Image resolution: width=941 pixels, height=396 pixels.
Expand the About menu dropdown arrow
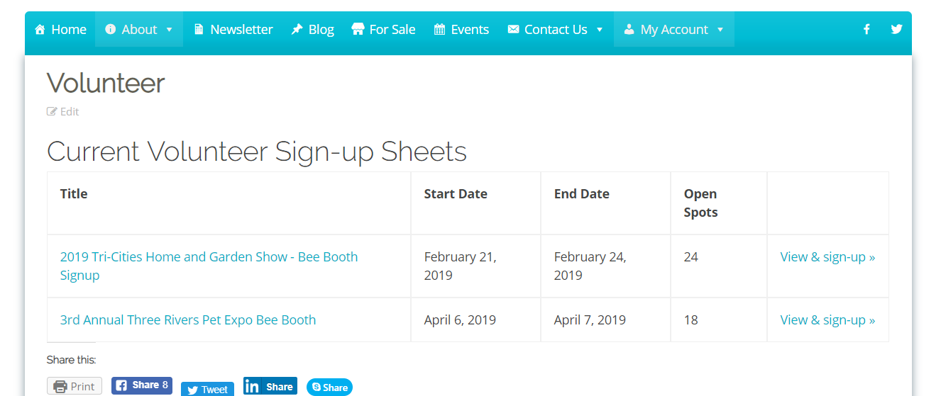click(169, 30)
